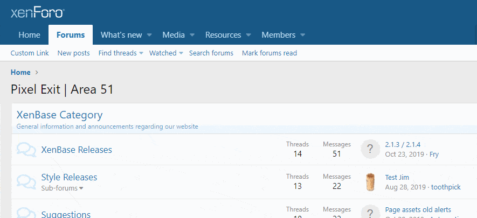This screenshot has height=218, width=477.
Task: Click Fry's question mark avatar
Action: [370, 149]
